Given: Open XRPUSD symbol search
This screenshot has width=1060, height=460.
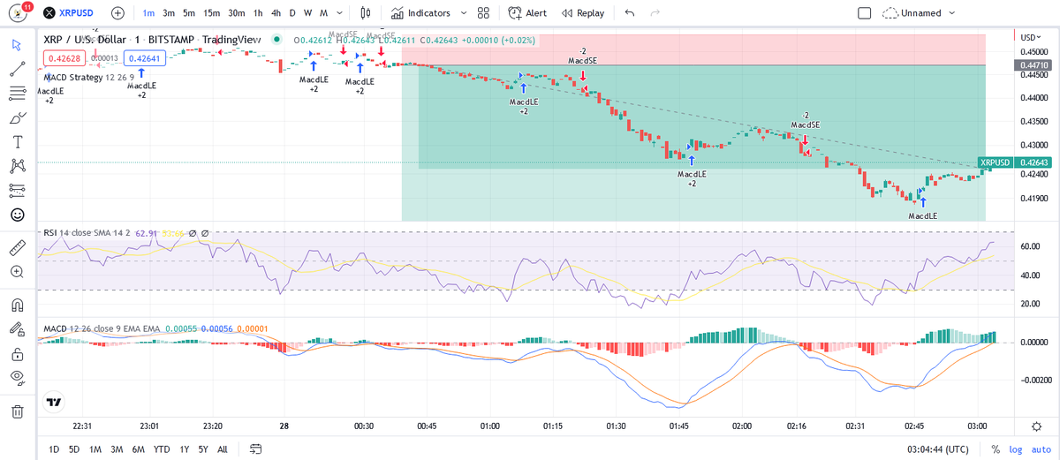Looking at the screenshot, I should coord(70,13).
